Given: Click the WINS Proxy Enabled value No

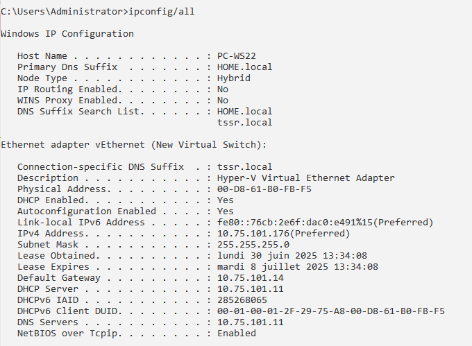Looking at the screenshot, I should [222, 100].
